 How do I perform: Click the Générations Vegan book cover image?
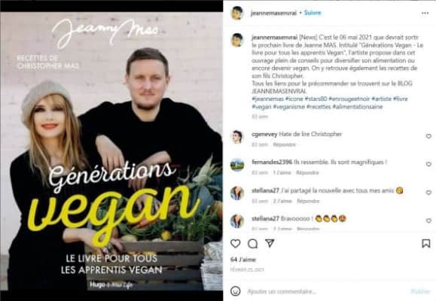tap(111, 151)
